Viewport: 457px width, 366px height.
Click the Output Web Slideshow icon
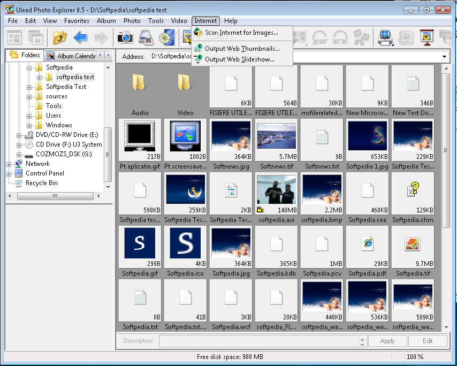pos(198,59)
